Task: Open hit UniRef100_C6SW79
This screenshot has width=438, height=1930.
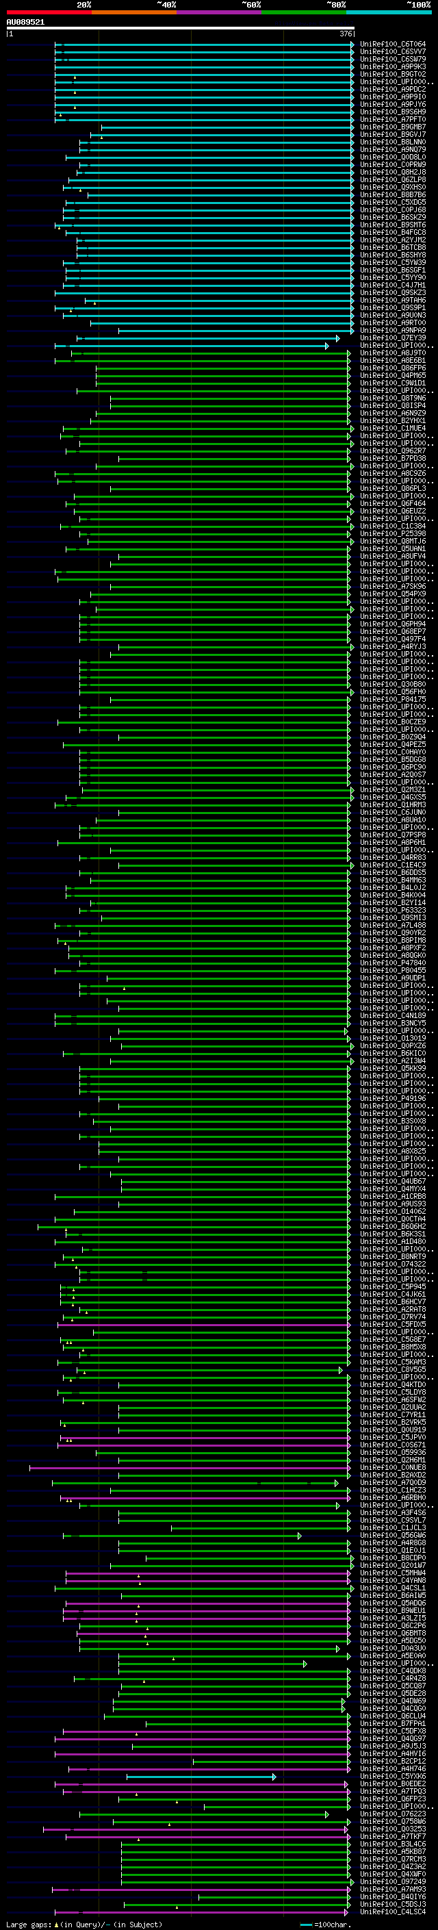Action: point(392,59)
